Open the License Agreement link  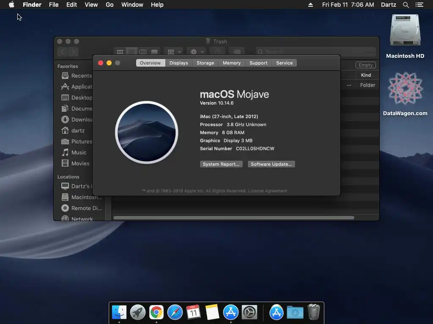268,191
